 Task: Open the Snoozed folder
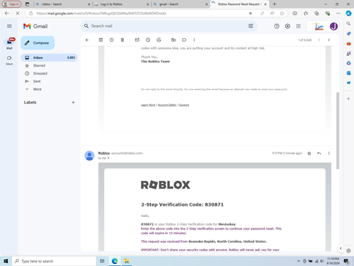pos(40,73)
